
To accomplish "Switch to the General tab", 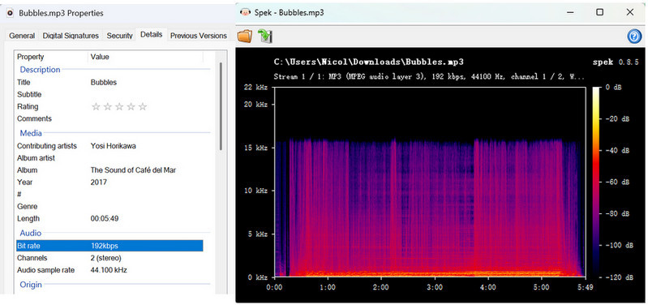I will point(22,36).
